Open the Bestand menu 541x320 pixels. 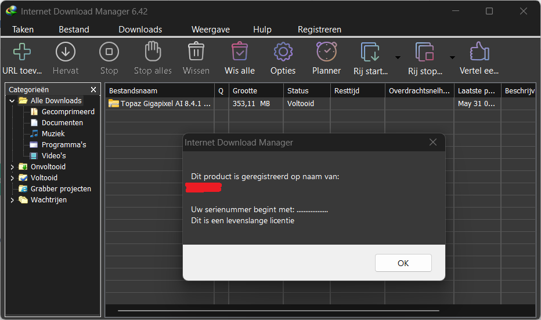pyautogui.click(x=74, y=30)
